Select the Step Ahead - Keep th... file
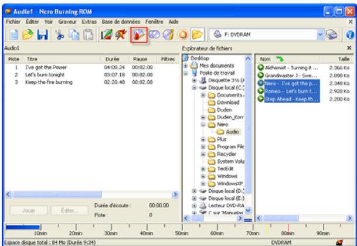Screen dimensions: 357x246 point(291,99)
